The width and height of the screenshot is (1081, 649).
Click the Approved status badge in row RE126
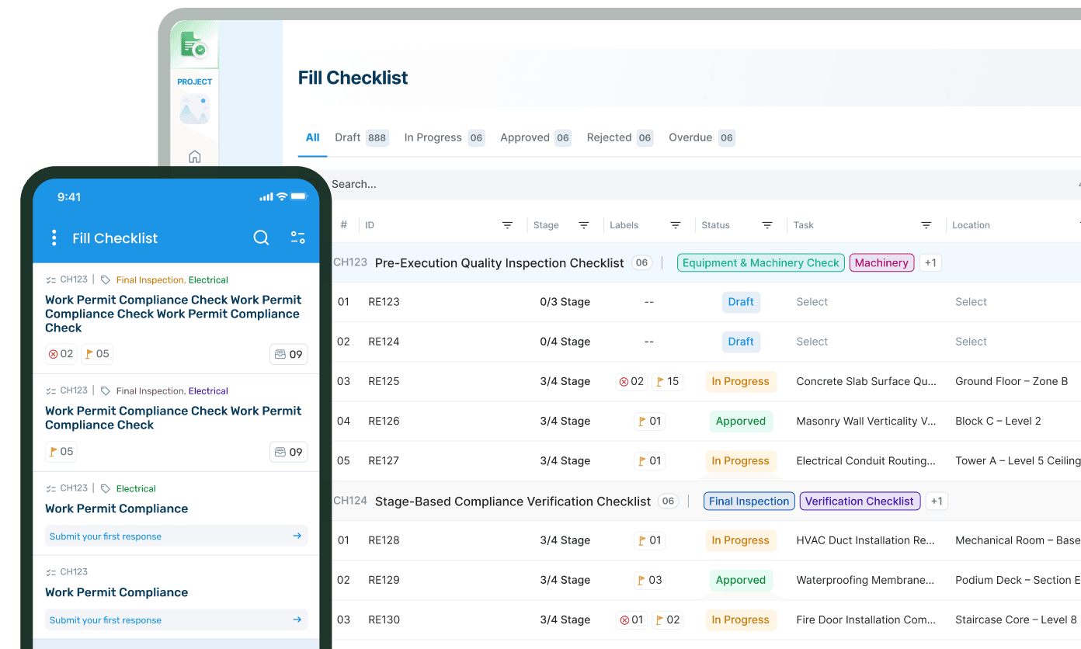[741, 421]
